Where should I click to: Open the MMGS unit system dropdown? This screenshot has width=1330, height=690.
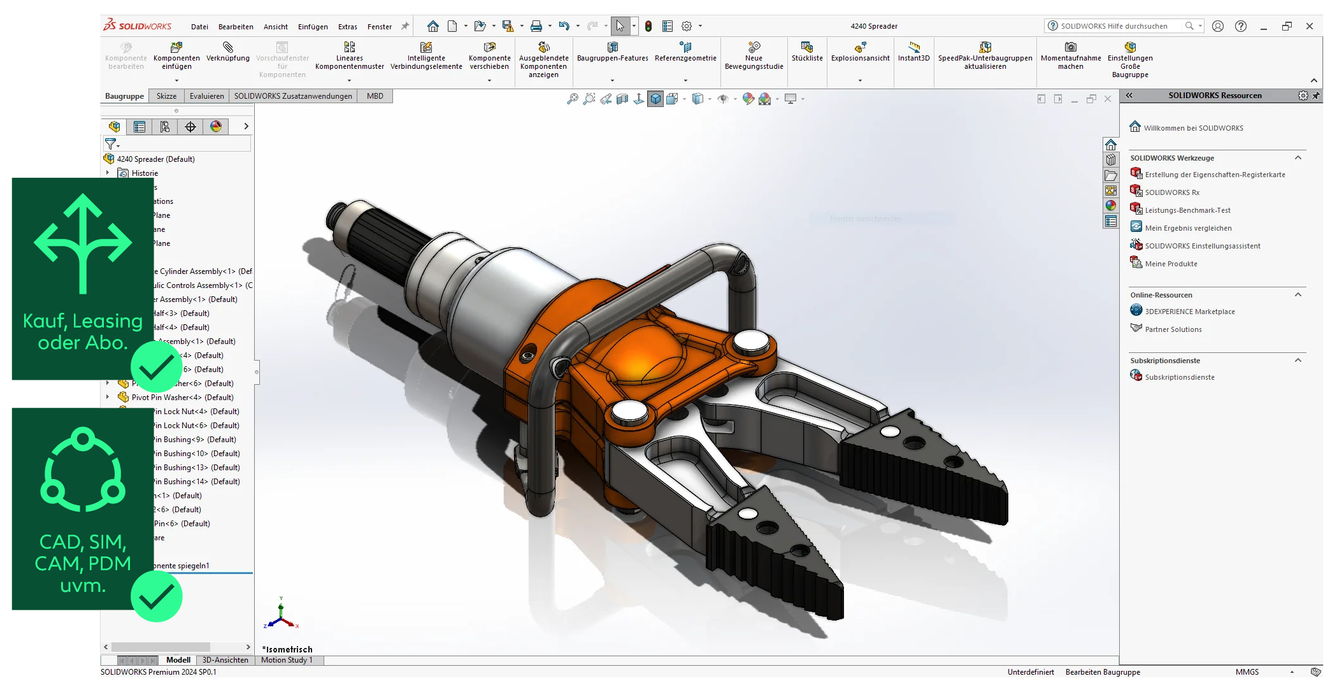[1292, 672]
